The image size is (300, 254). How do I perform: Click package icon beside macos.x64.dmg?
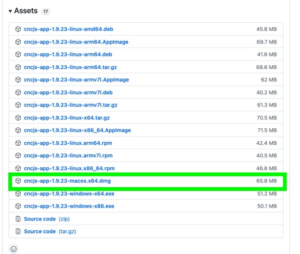pyautogui.click(x=18, y=181)
